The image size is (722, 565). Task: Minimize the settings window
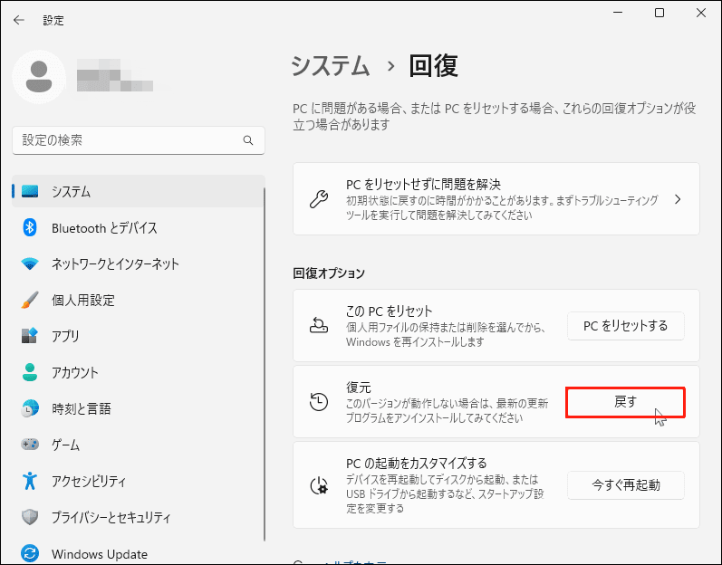coord(618,13)
